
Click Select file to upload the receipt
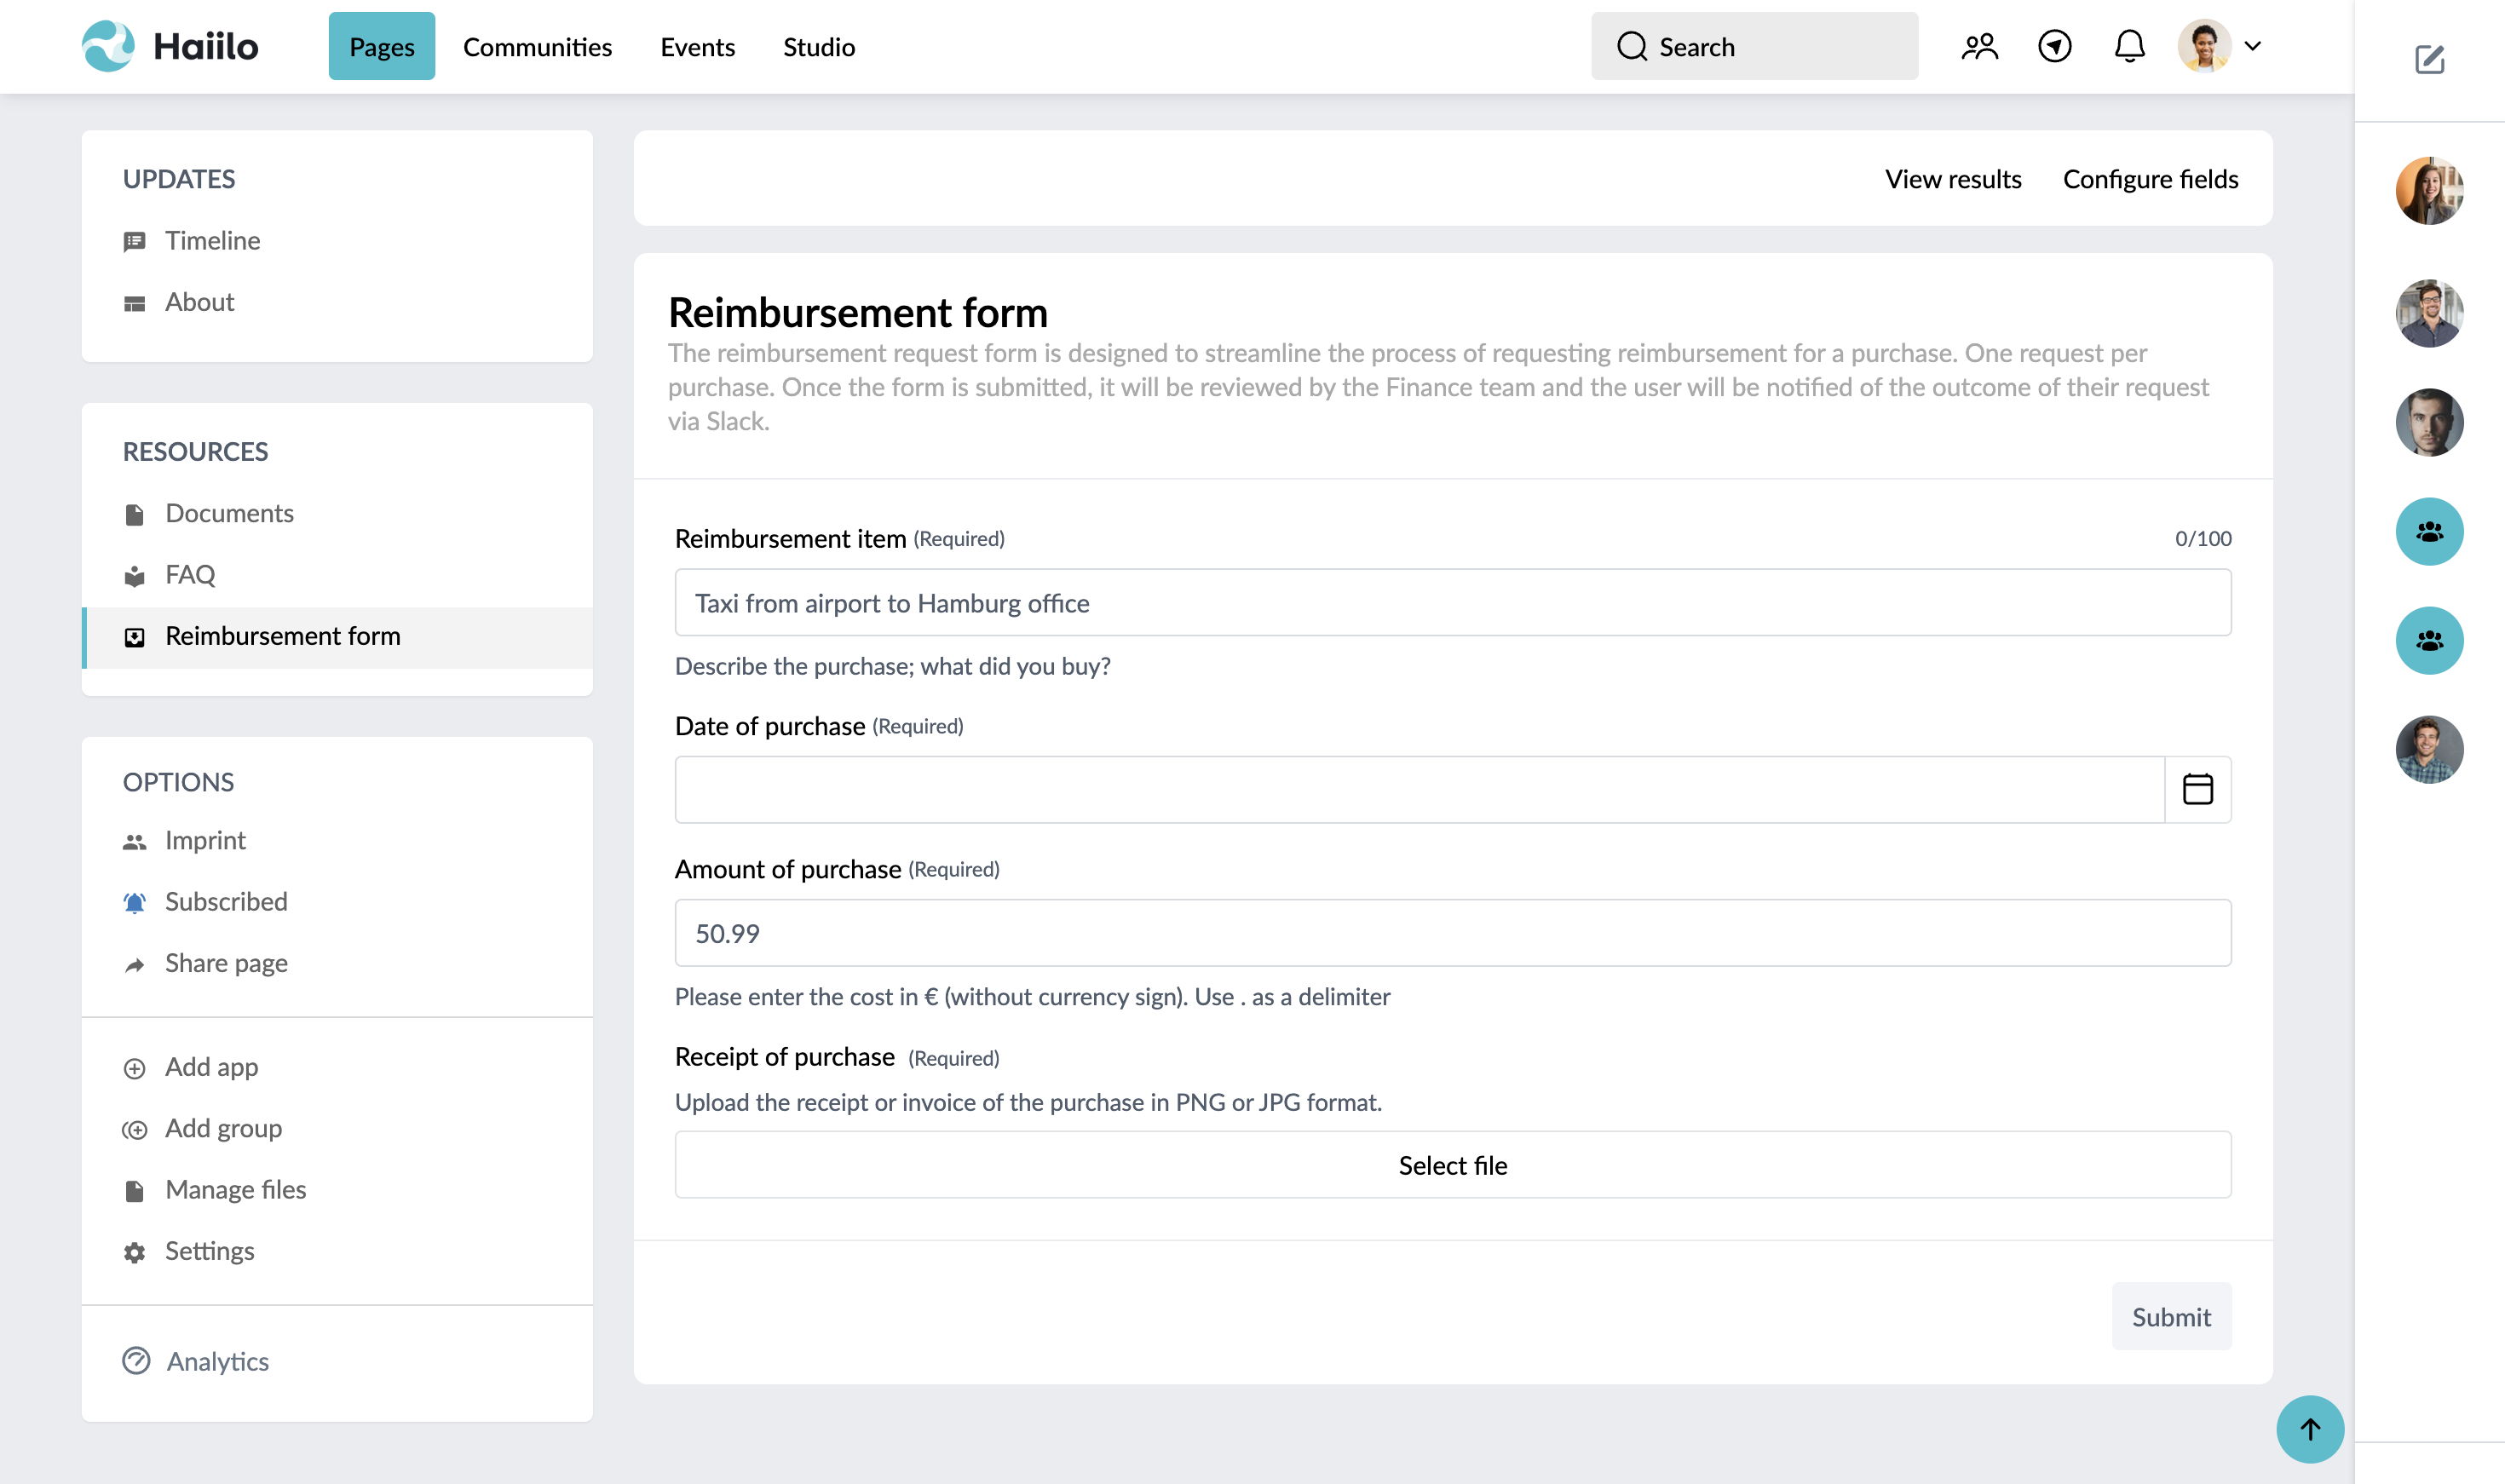pyautogui.click(x=1452, y=1164)
